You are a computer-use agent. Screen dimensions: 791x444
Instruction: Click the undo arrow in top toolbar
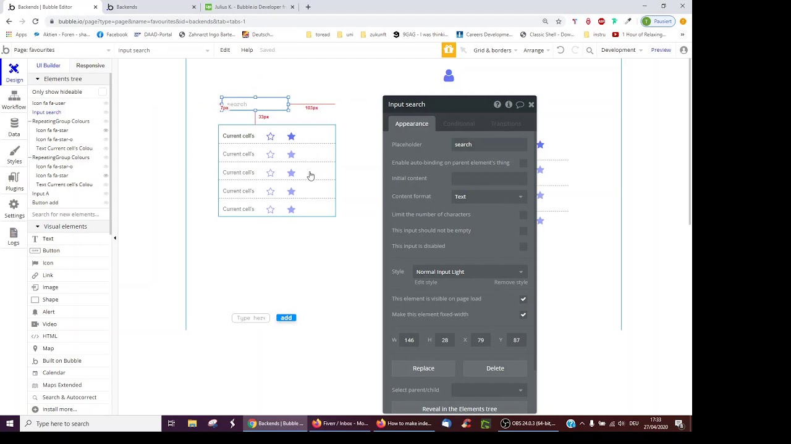560,50
